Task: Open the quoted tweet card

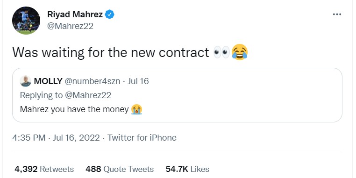Action: 177,95
